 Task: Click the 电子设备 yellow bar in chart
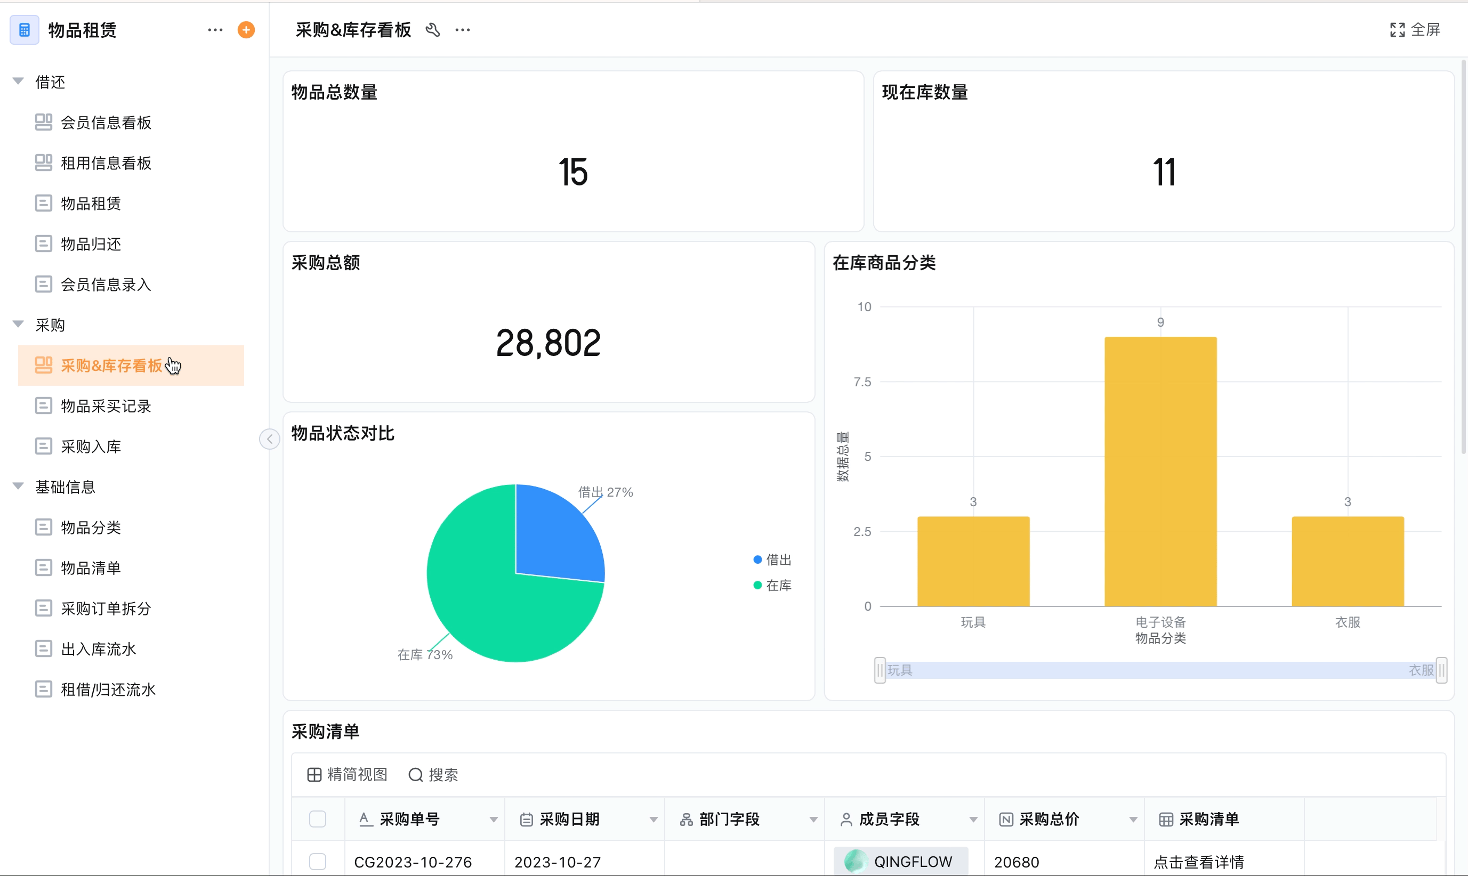tap(1160, 472)
